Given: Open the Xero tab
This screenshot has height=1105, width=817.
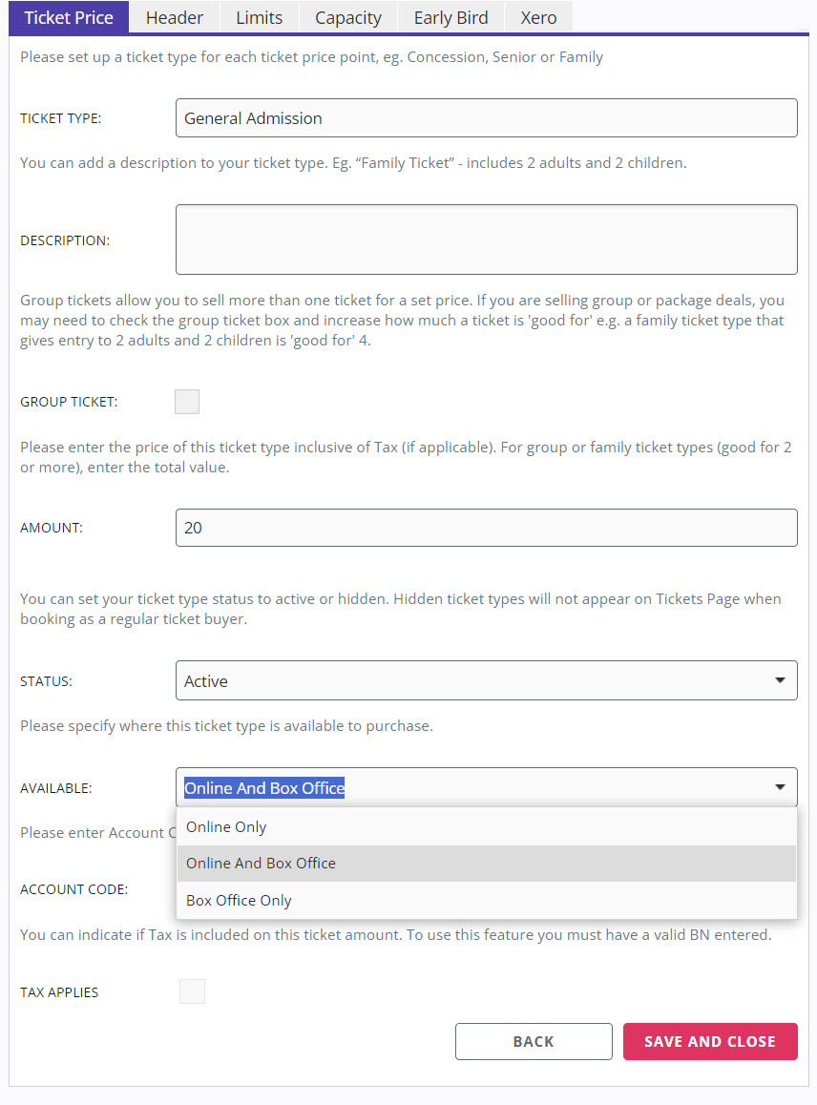Looking at the screenshot, I should click(538, 17).
